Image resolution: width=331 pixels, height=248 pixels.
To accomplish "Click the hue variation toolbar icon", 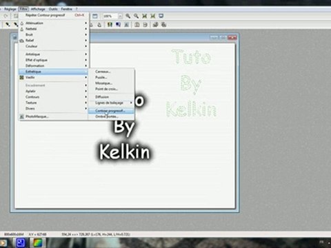I will pos(110,25).
